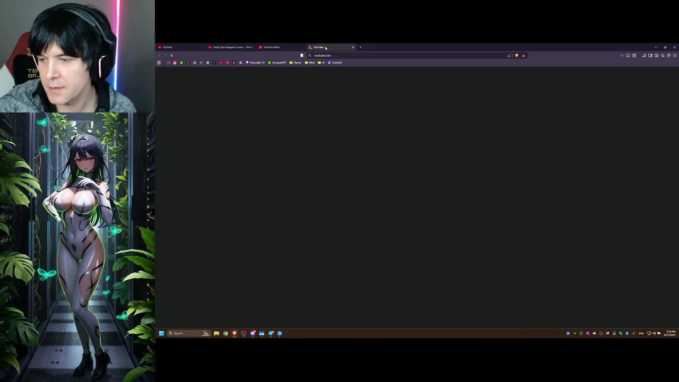Stop loading the page
679x382 pixels.
click(x=171, y=55)
